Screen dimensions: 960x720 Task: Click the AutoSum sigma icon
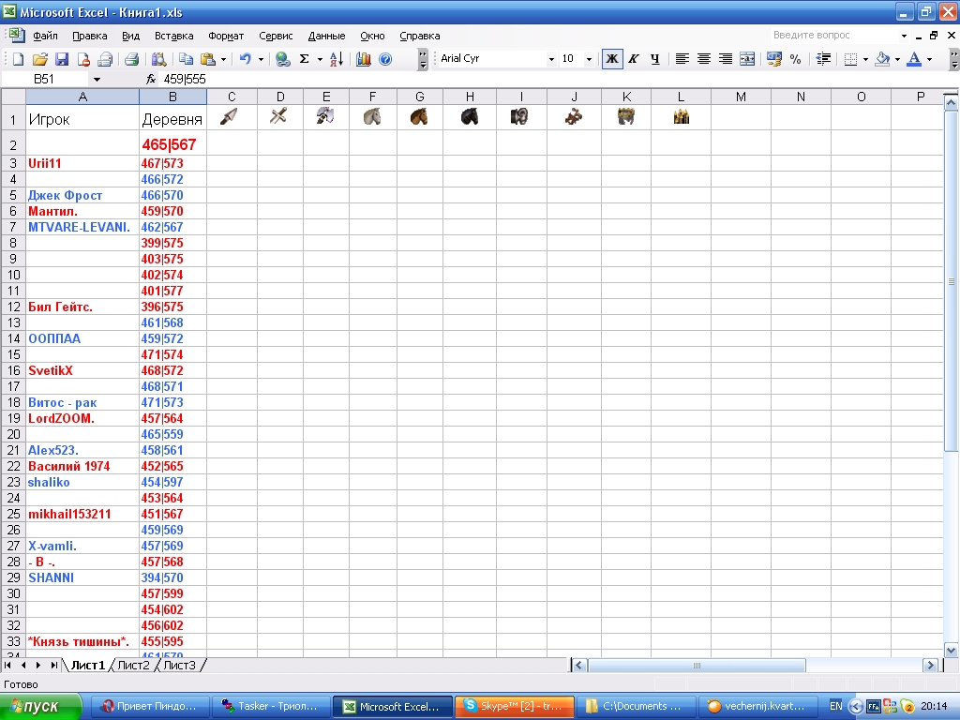pyautogui.click(x=304, y=59)
